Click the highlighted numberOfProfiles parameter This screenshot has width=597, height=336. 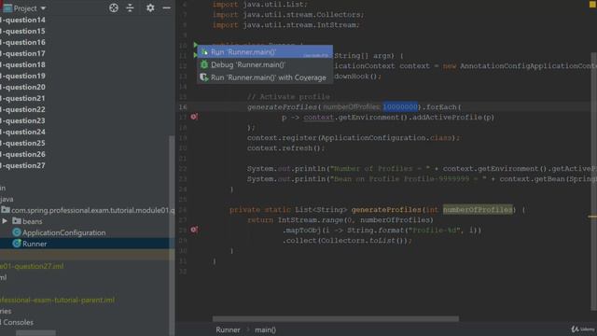[478, 209]
